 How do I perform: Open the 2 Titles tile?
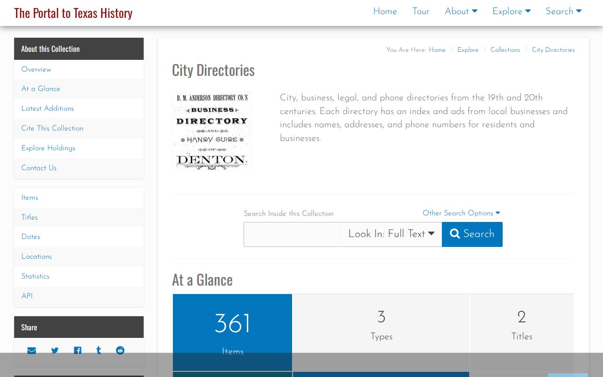click(522, 332)
